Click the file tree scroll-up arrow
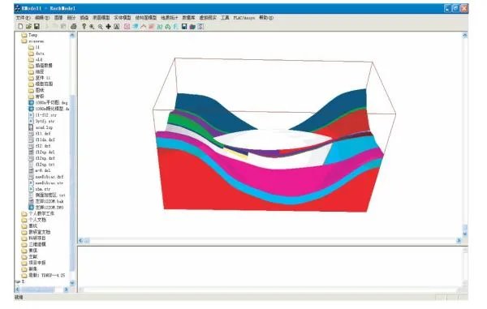487x309 pixels. coord(72,35)
